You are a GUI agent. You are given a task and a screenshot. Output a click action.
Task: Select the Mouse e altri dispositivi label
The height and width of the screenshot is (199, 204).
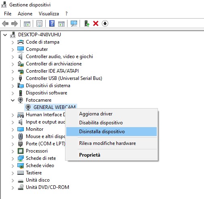click(x=46, y=136)
